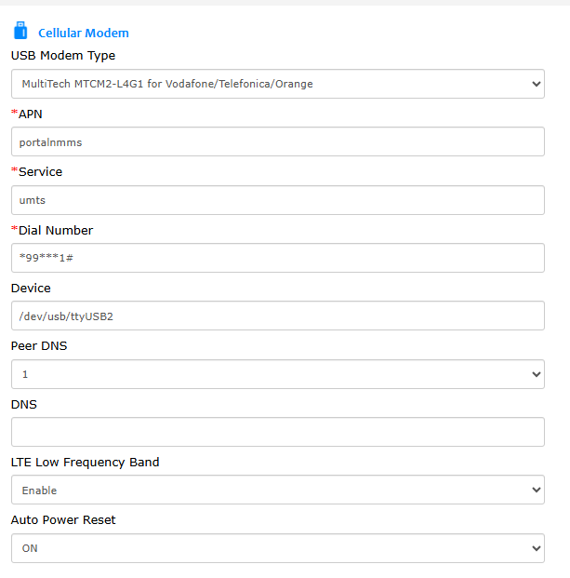Click the Dial Number label
The image size is (570, 578).
(x=56, y=231)
